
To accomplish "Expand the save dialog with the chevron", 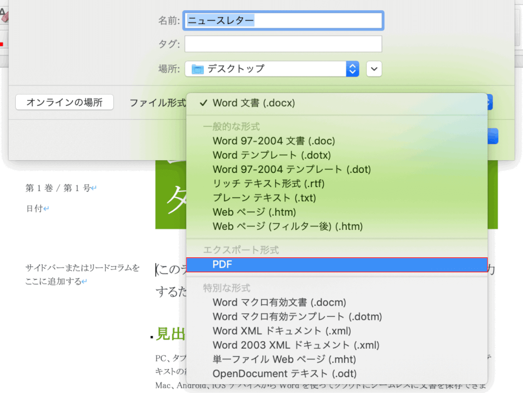I will click(374, 69).
